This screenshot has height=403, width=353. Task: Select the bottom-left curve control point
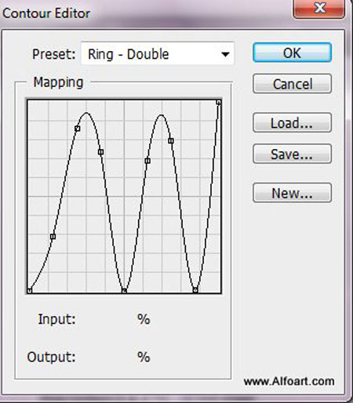pyautogui.click(x=30, y=290)
